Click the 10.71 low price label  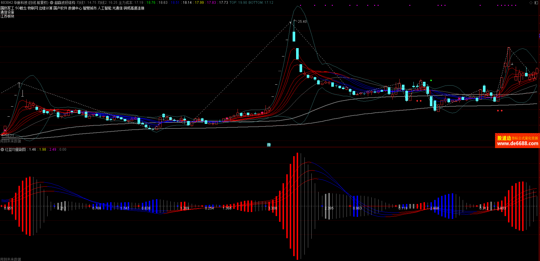coord(10,135)
